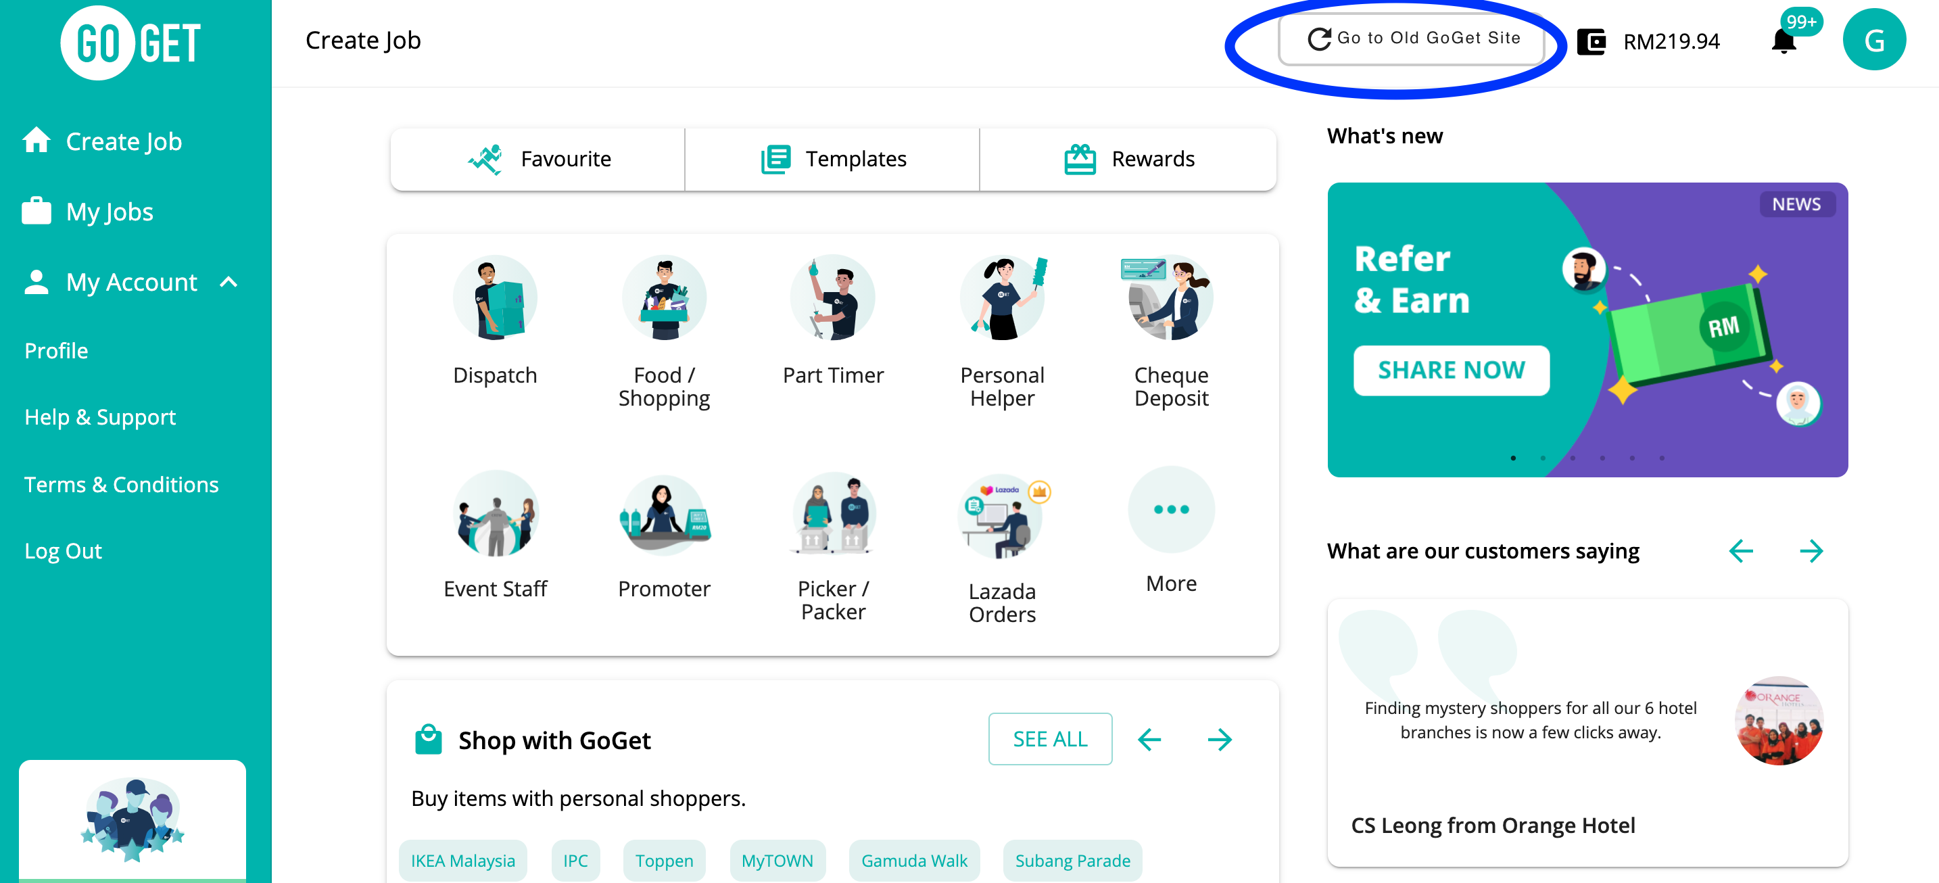Select the IKEA Malaysia shop chip
This screenshot has height=883, width=1939.
point(462,861)
